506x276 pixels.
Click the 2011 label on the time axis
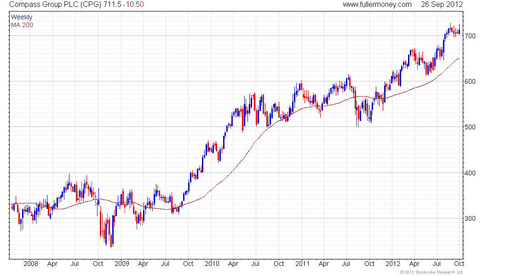point(302,264)
